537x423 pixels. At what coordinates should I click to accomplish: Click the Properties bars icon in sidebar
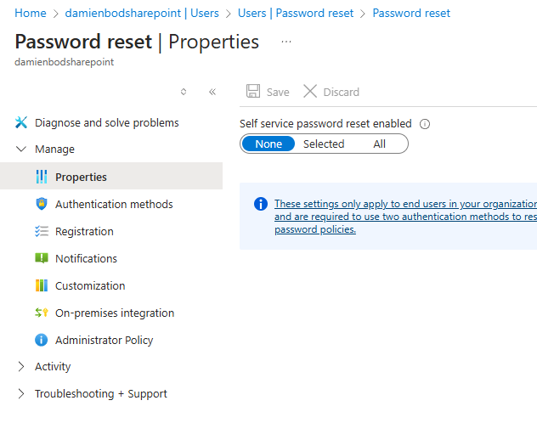pyautogui.click(x=42, y=177)
